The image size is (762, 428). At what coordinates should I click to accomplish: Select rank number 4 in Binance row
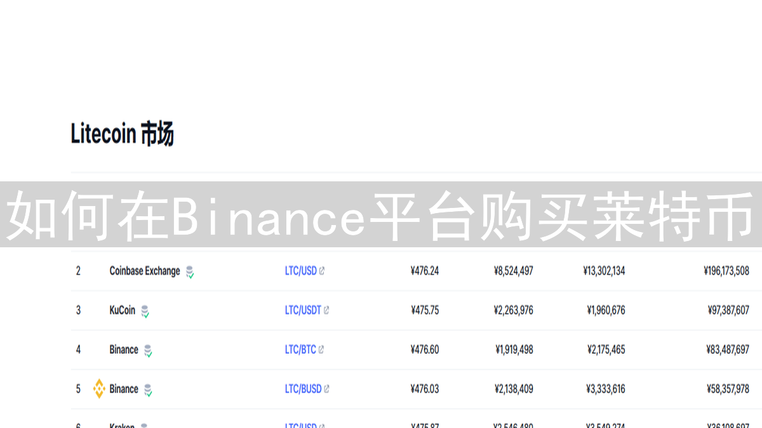[78, 349]
